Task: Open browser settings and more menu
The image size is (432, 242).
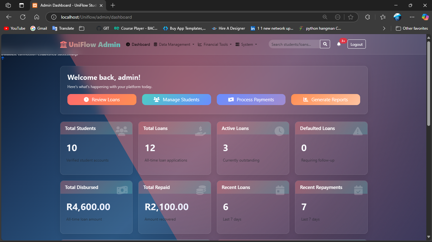Action: point(412,17)
